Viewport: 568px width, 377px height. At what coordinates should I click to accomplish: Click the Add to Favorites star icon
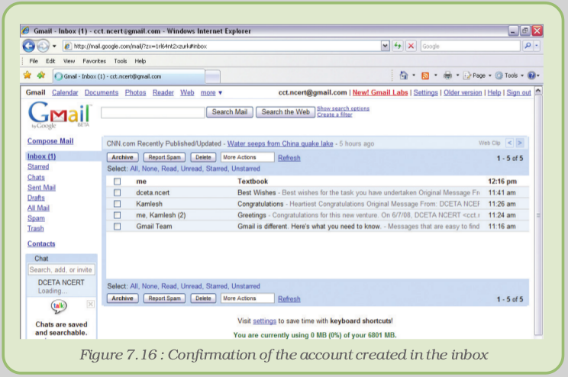(x=41, y=76)
